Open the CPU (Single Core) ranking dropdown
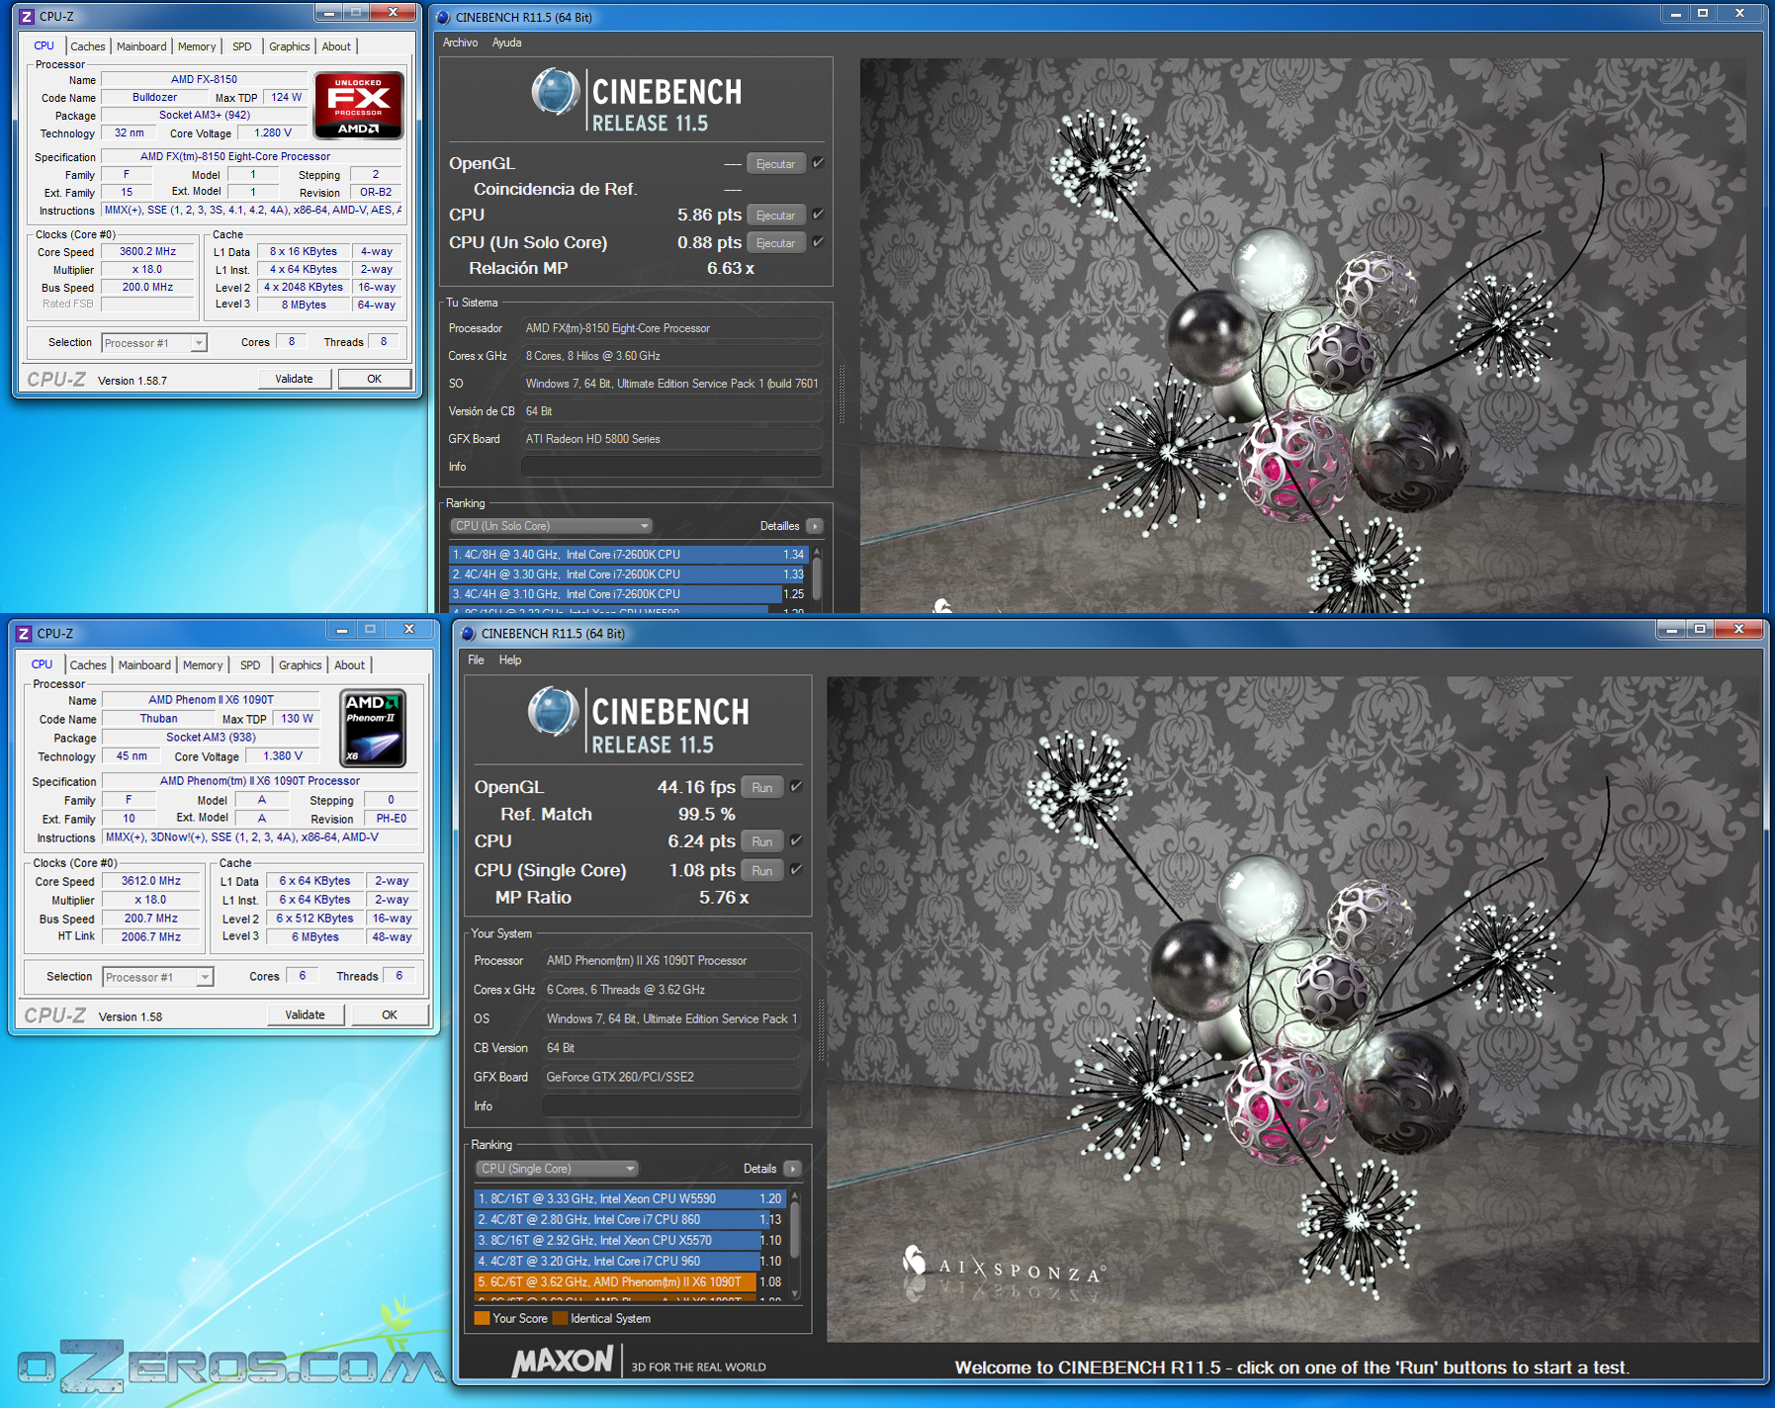 557,1169
